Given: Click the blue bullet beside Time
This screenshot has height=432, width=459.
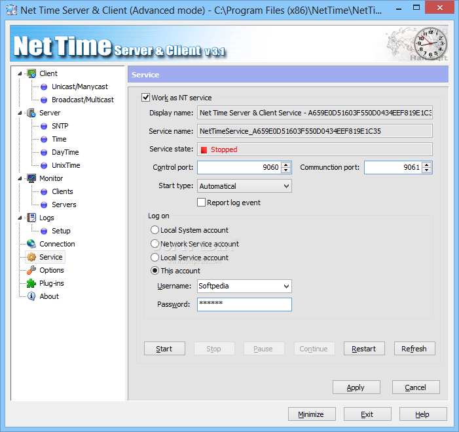Looking at the screenshot, I should click(x=44, y=139).
